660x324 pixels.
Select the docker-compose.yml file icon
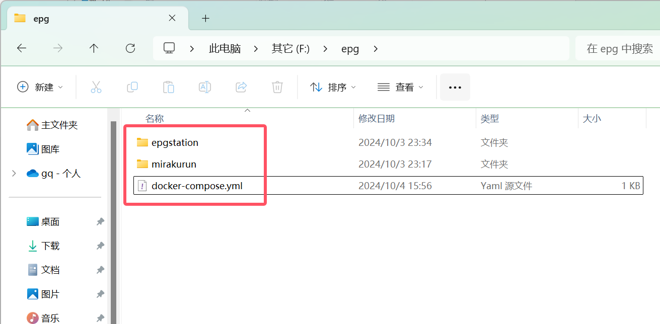click(142, 186)
